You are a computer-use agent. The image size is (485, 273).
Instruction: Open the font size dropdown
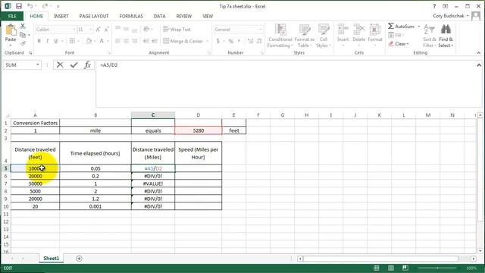pos(91,30)
